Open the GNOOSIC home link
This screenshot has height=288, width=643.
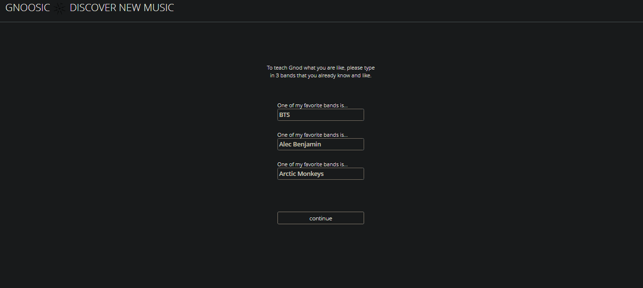coord(28,8)
